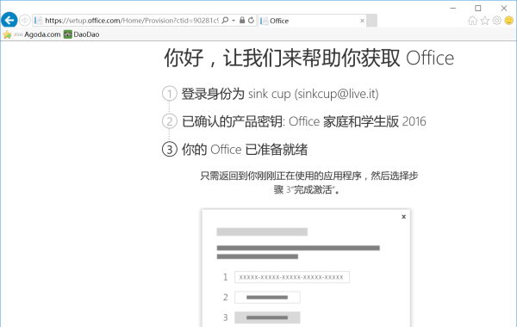Screen dimensions: 517x327
Task: Click the text 'sink cup (sinkcup@live.it)'
Action: click(314, 94)
